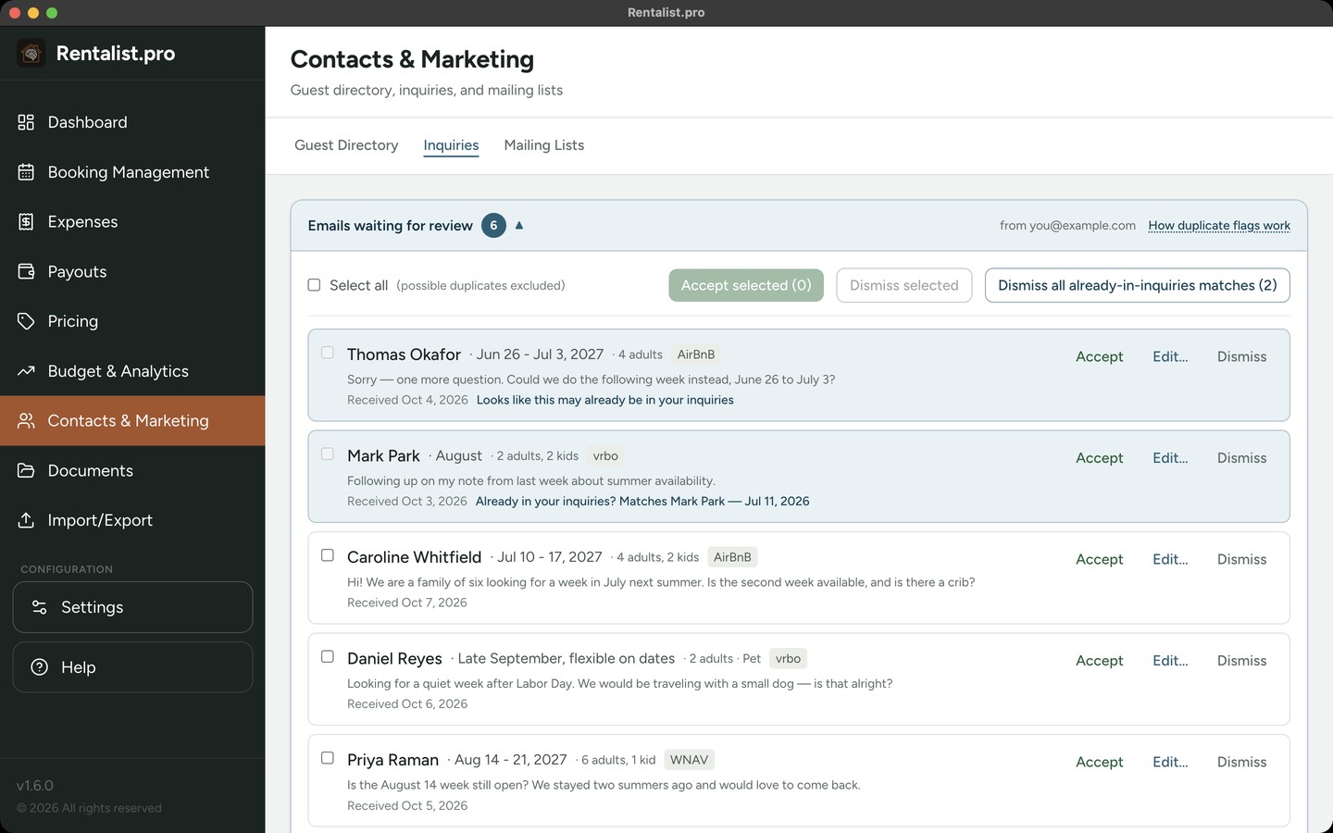Click the Dismiss selected button
The height and width of the screenshot is (833, 1333).
pyautogui.click(x=904, y=285)
